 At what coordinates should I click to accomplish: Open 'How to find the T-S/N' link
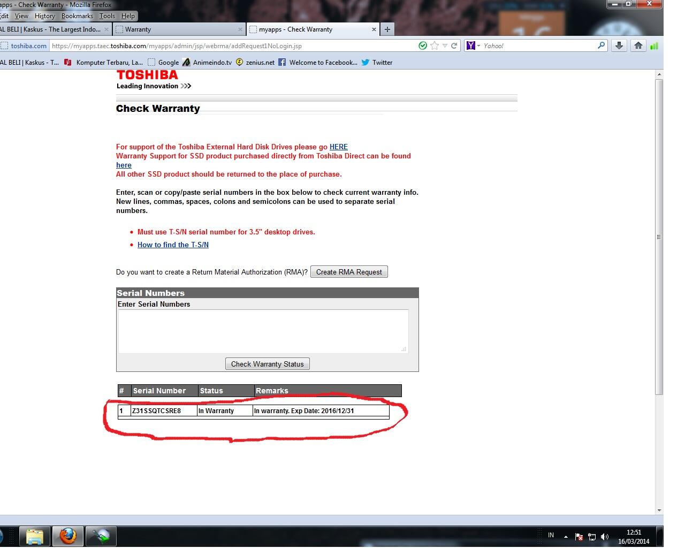point(173,245)
